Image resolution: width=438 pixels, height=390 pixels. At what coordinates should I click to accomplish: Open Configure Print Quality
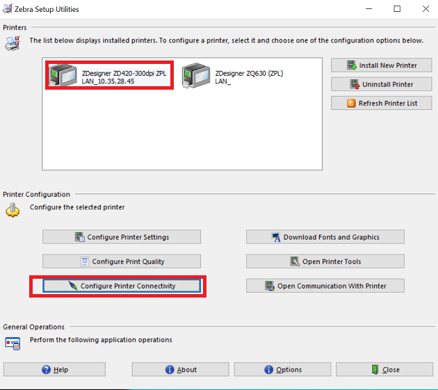(122, 261)
